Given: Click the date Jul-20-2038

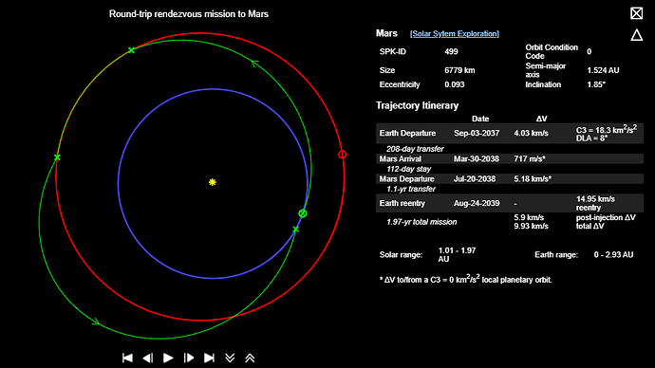Looking at the screenshot, I should click(x=475, y=179).
